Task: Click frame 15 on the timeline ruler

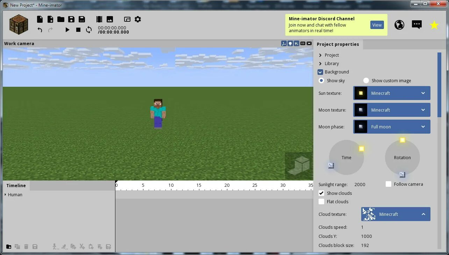Action: point(199,185)
